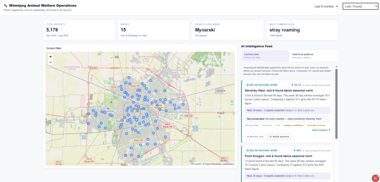This screenshot has width=380, height=182.
Task: Click the PTH 1 PR 206 map label
Action: pyautogui.click(x=224, y=159)
